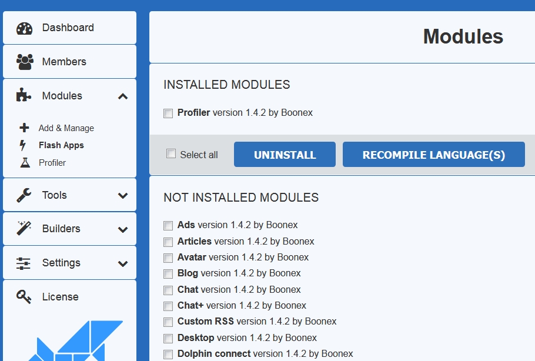Enable the Chat+ module checkbox

click(168, 306)
